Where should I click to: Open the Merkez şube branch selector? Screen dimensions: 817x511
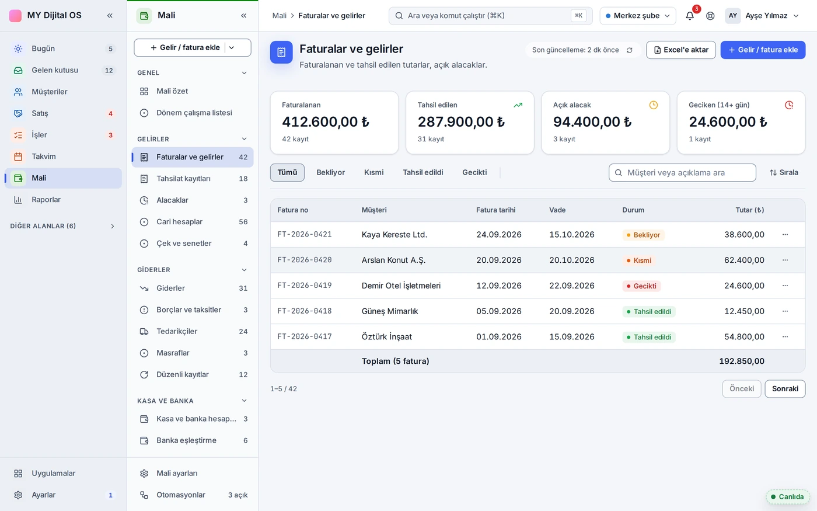(x=638, y=16)
